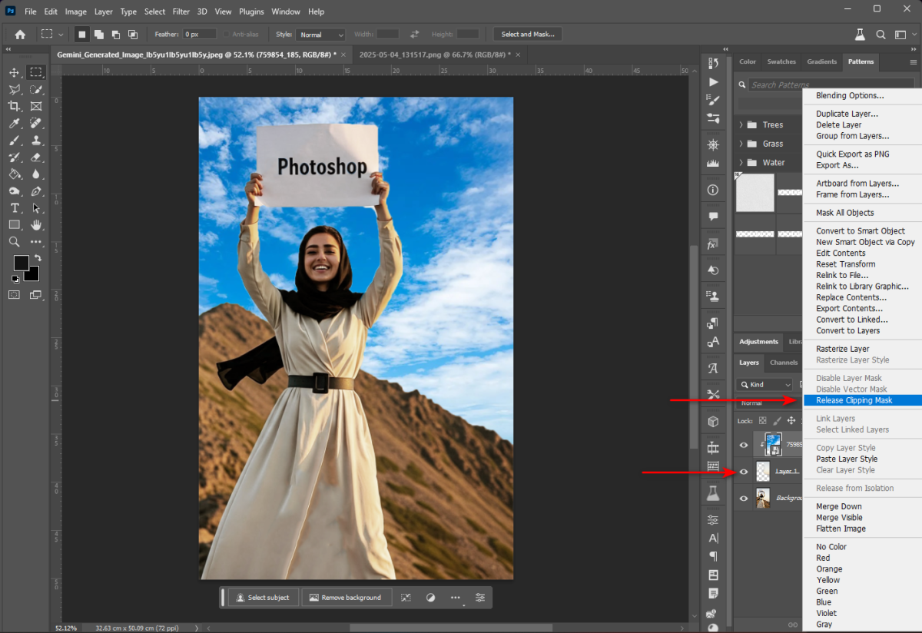Image resolution: width=922 pixels, height=633 pixels.
Task: Open the Style dropdown set to Normal
Action: [x=320, y=35]
